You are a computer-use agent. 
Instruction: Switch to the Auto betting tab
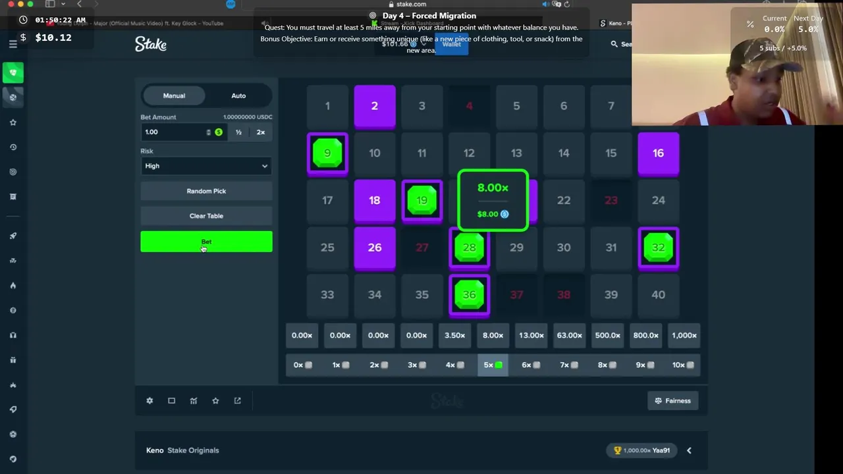coord(238,95)
